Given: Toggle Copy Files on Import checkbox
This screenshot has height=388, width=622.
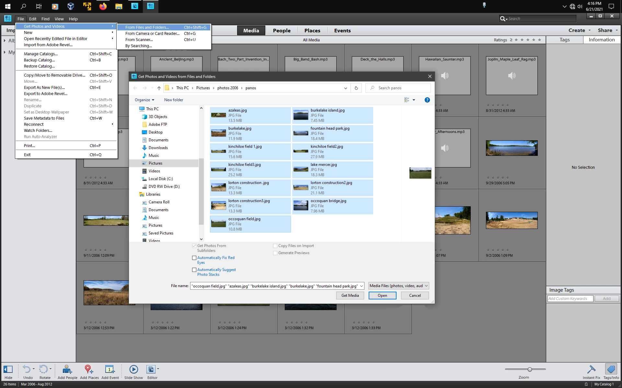Looking at the screenshot, I should (275, 246).
